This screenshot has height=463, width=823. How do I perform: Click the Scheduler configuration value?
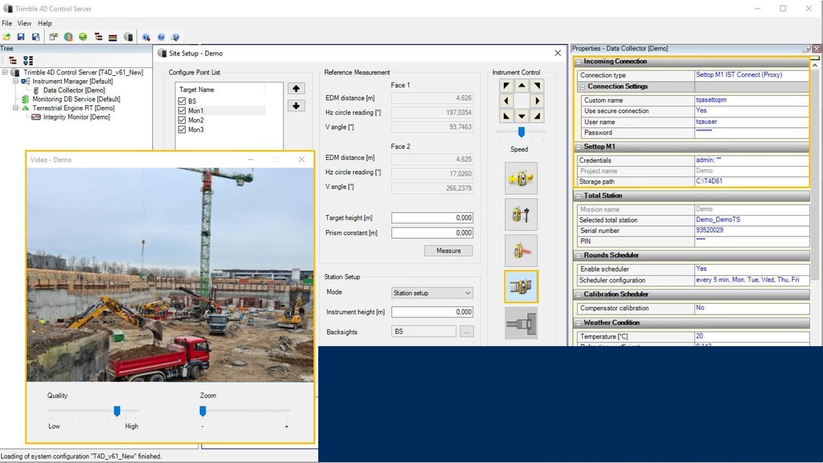coord(747,280)
